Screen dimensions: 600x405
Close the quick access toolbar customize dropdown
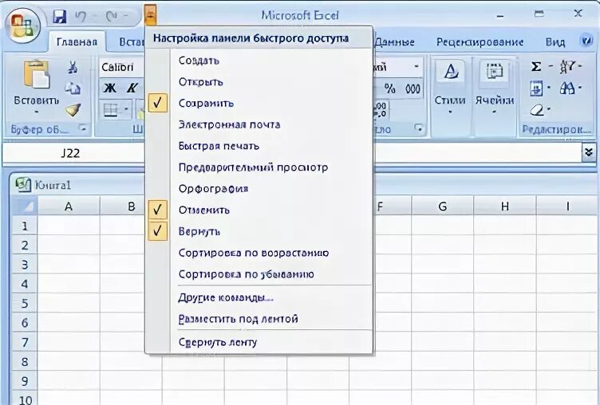click(x=151, y=15)
